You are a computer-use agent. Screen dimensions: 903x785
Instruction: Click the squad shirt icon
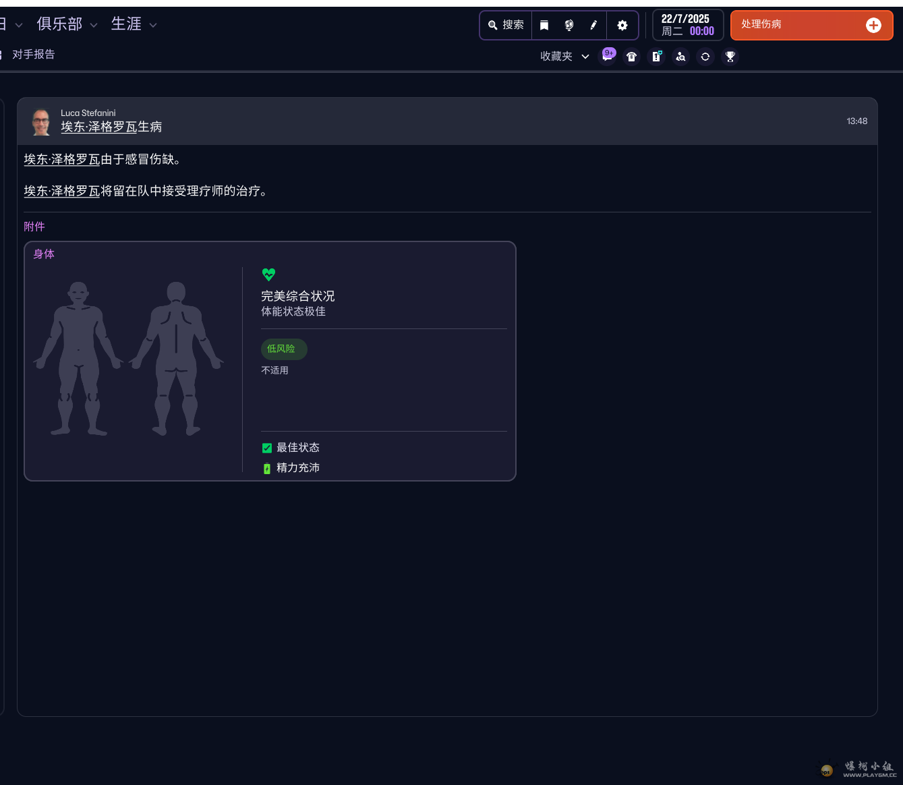632,57
